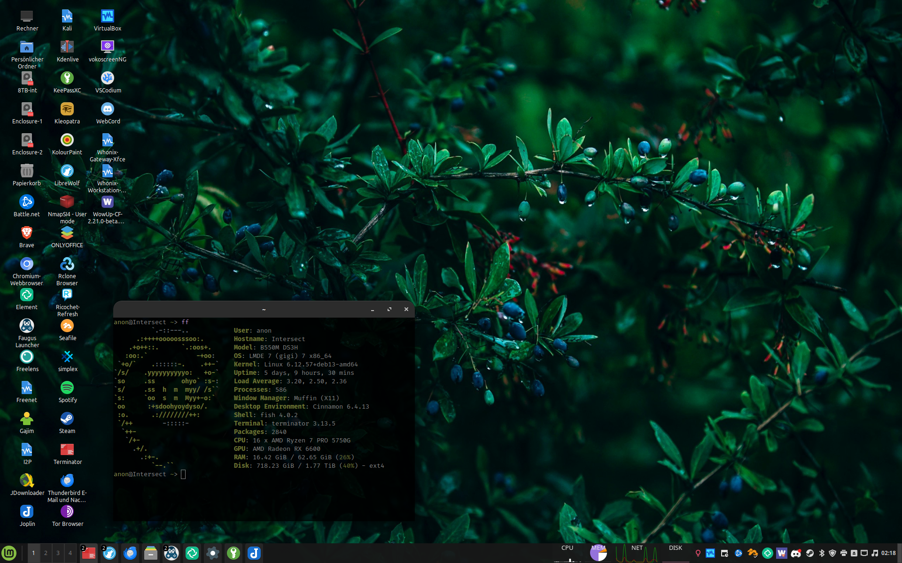The image size is (902, 563).
Task: Open the clock calendar at 02:18
Action: tap(888, 553)
